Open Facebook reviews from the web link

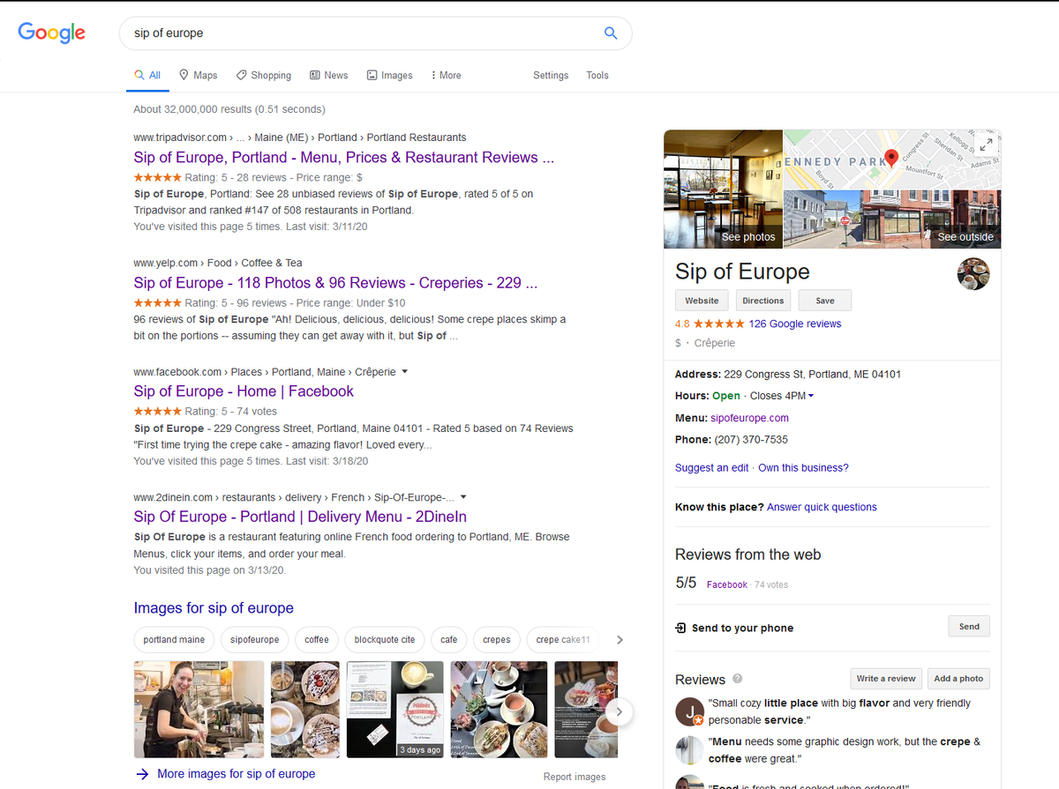point(727,584)
